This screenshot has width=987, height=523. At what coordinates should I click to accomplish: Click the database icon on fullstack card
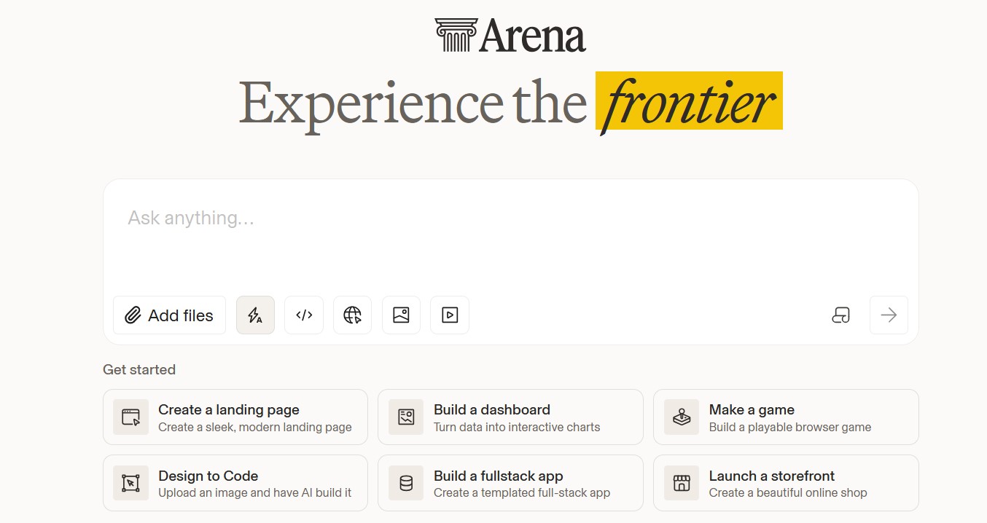pyautogui.click(x=406, y=484)
